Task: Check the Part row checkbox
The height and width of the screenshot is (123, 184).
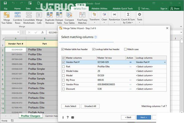Action: pos(63,67)
